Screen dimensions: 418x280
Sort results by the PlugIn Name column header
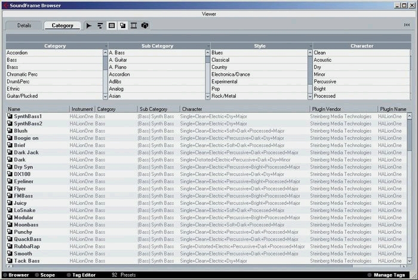tap(393, 109)
